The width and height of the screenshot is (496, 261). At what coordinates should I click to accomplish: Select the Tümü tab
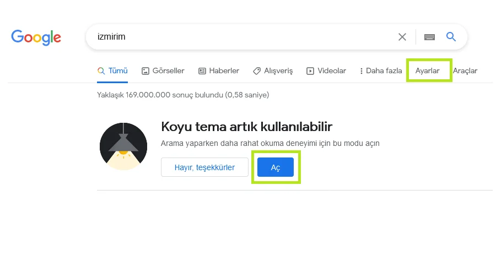[x=112, y=71]
